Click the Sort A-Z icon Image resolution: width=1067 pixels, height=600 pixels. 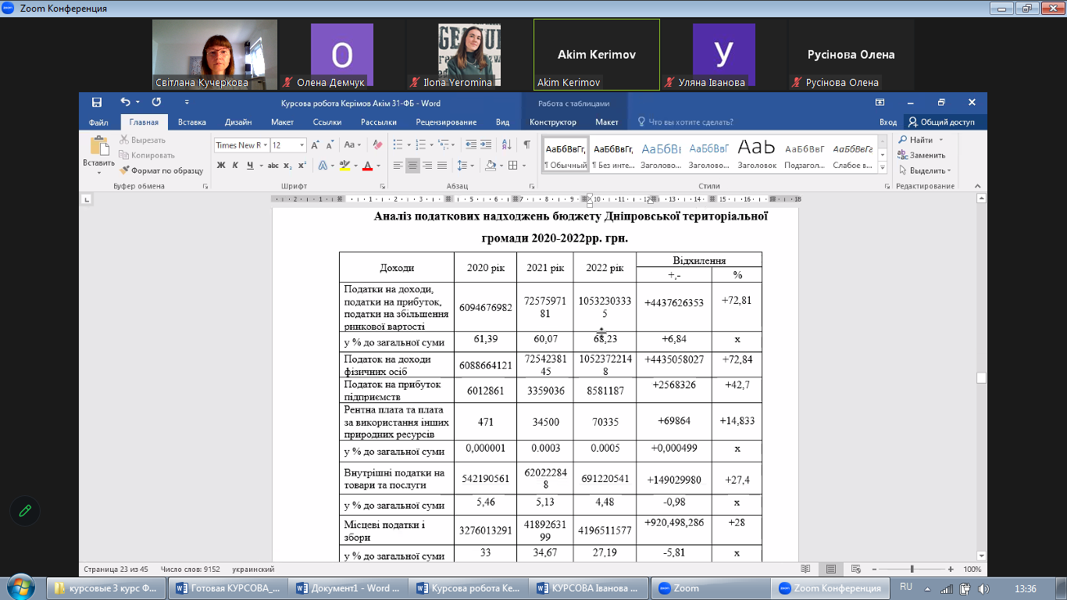(504, 145)
